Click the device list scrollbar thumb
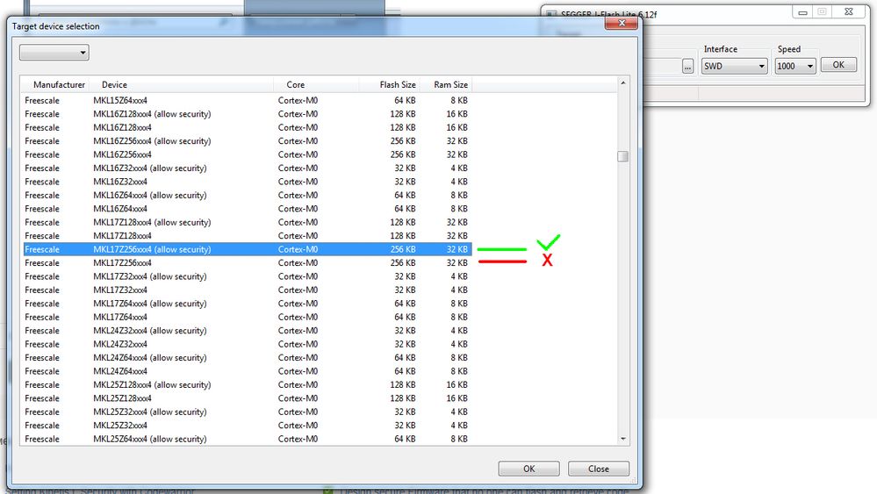This screenshot has height=494, width=877. (623, 156)
